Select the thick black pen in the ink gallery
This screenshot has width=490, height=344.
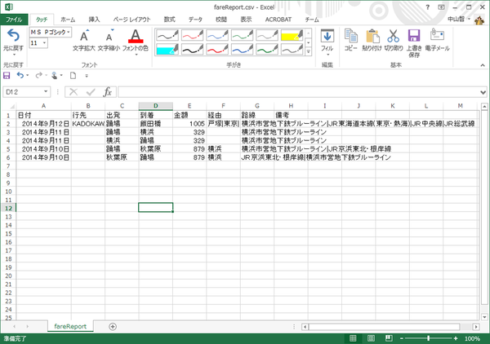pos(192,49)
